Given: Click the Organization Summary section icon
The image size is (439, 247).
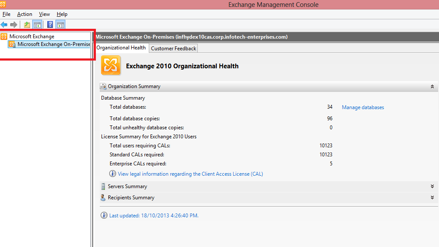Looking at the screenshot, I should [x=103, y=86].
